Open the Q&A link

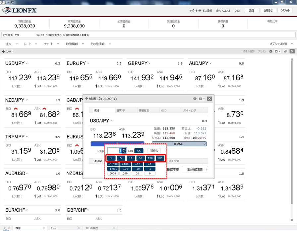click(237, 11)
